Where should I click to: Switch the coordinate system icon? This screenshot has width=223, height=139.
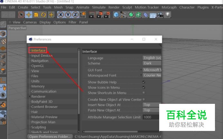coord(83,15)
